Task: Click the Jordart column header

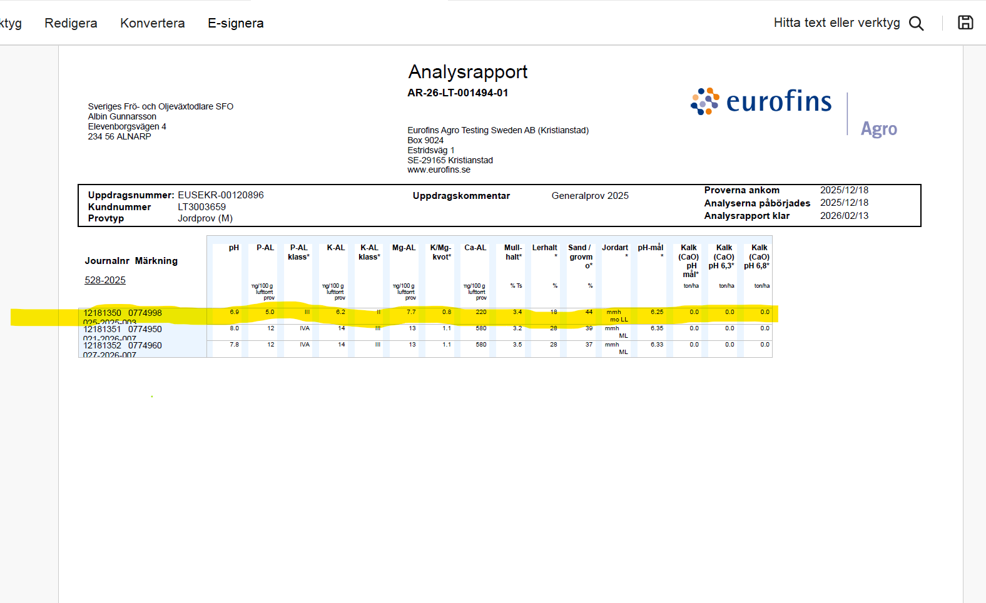Action: coord(614,248)
